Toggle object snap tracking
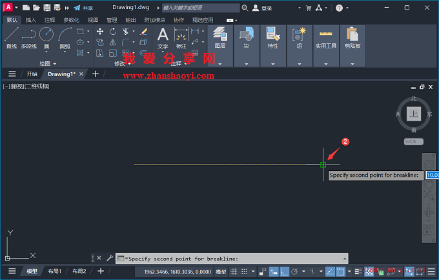Image resolution: width=439 pixels, height=280 pixels. click(x=330, y=272)
